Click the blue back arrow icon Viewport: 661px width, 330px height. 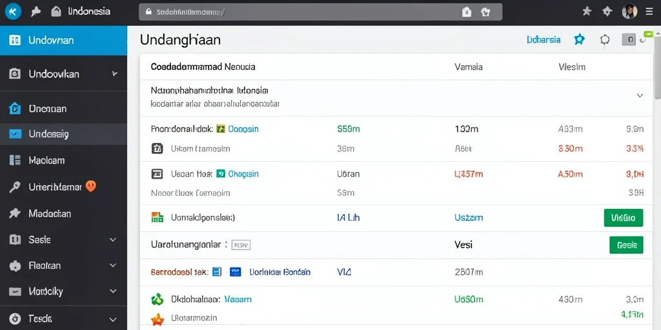coord(13,12)
